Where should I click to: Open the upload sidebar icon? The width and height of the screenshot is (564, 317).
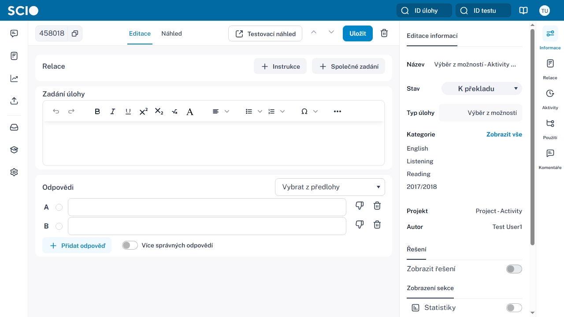click(x=14, y=101)
